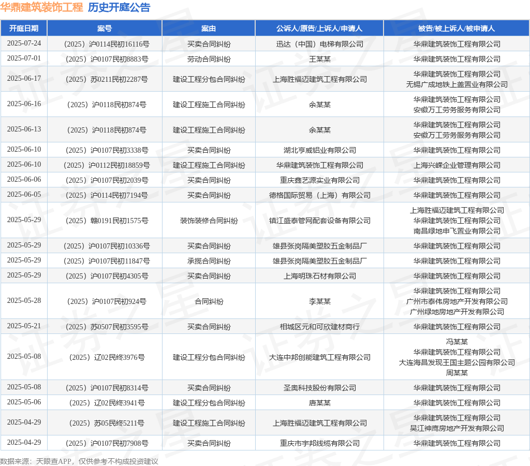This screenshot has width=530, height=466.
Task: Click cause 承揽合同纠纷
Action: (209, 261)
